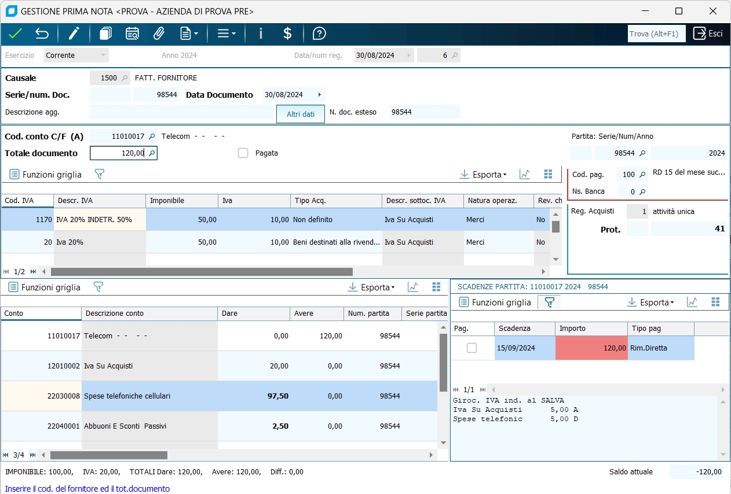This screenshot has height=494, width=731.
Task: Open the hamburger menu in toolbar
Action: [x=226, y=34]
